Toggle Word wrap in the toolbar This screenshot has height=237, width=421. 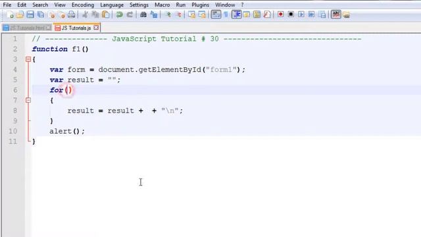[x=216, y=14]
